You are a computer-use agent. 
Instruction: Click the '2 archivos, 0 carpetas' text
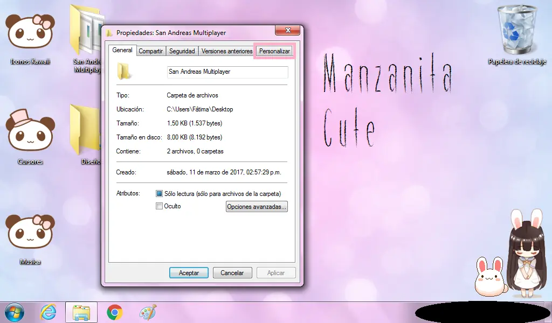tap(195, 151)
